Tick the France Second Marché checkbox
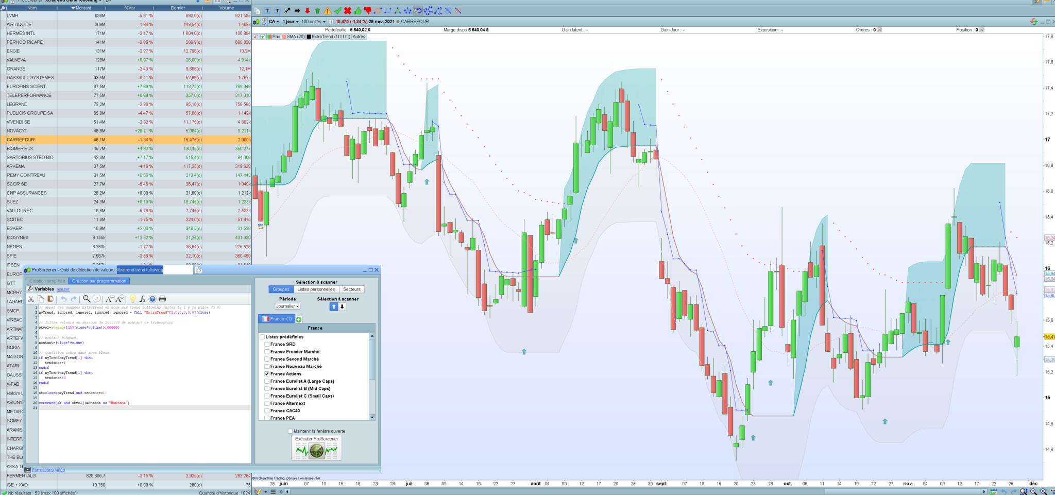The height and width of the screenshot is (495, 1055). [x=267, y=359]
